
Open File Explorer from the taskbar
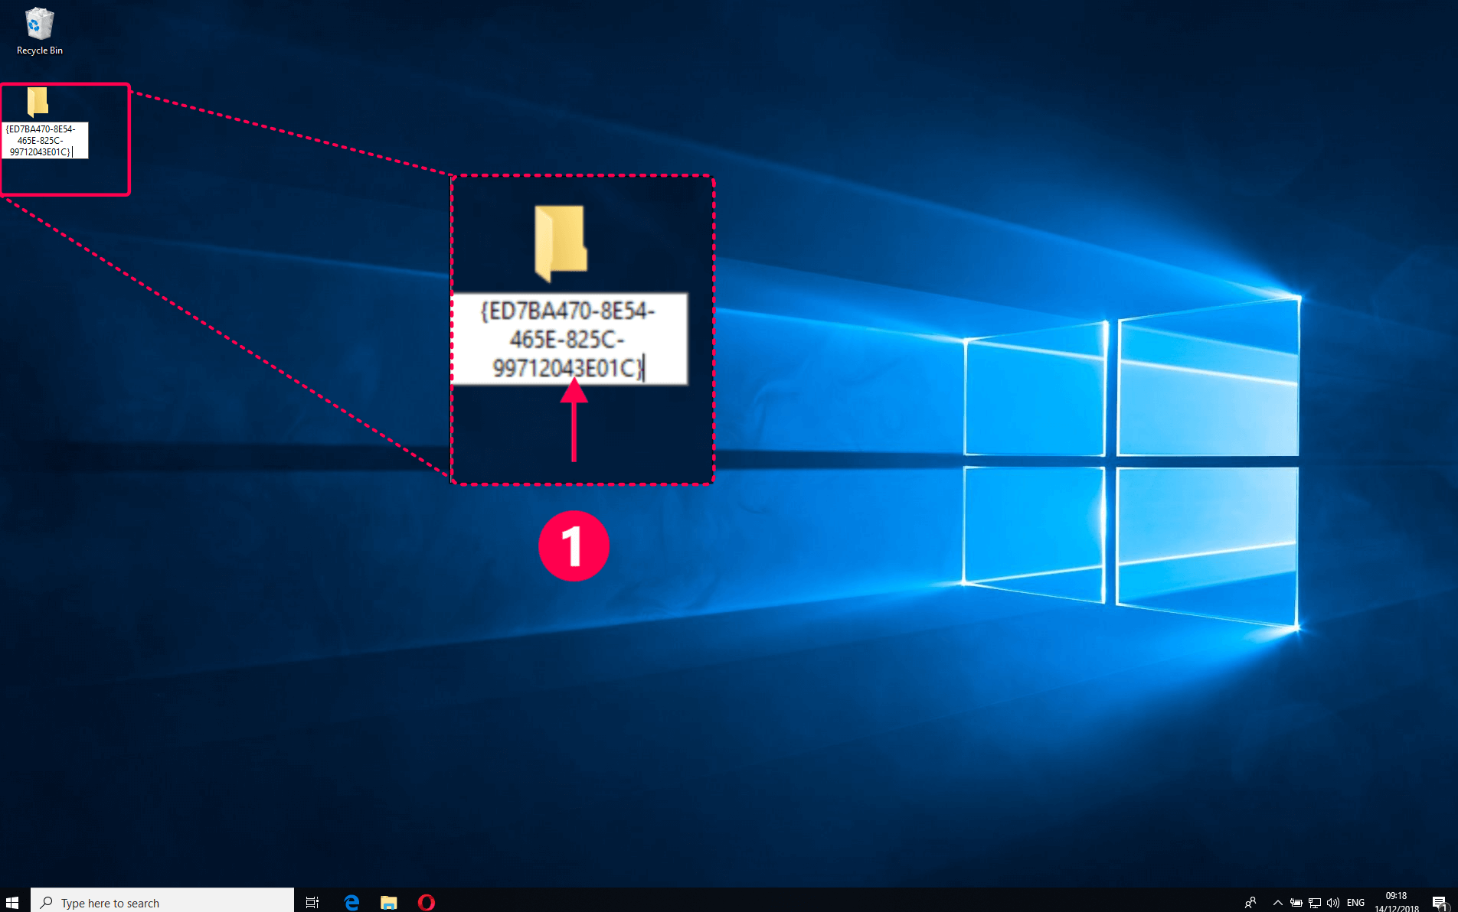pyautogui.click(x=389, y=902)
